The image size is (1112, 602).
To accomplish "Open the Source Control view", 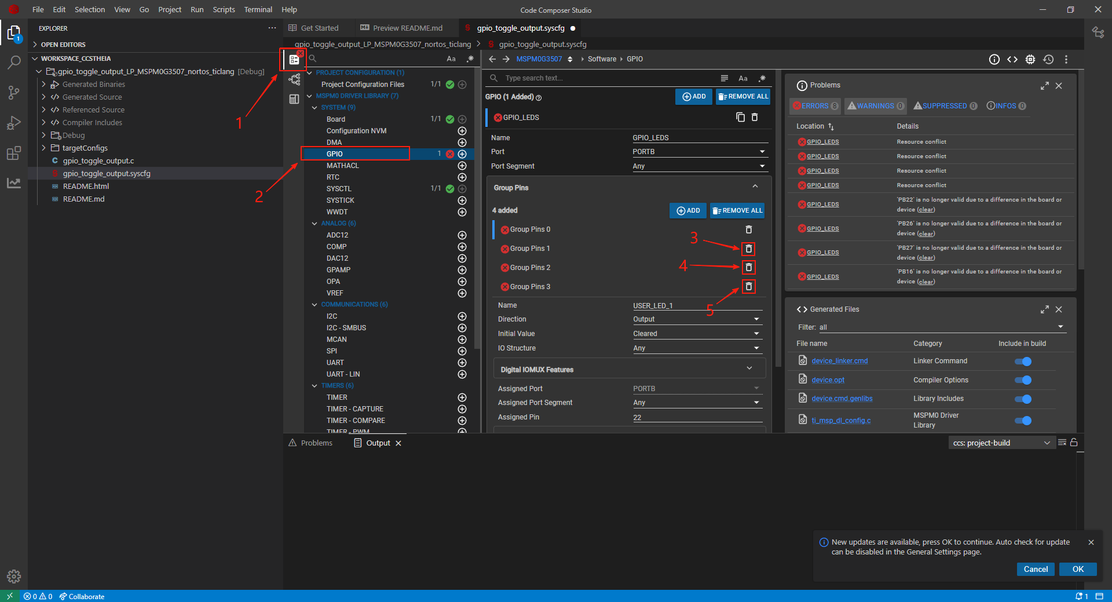I will [x=14, y=93].
